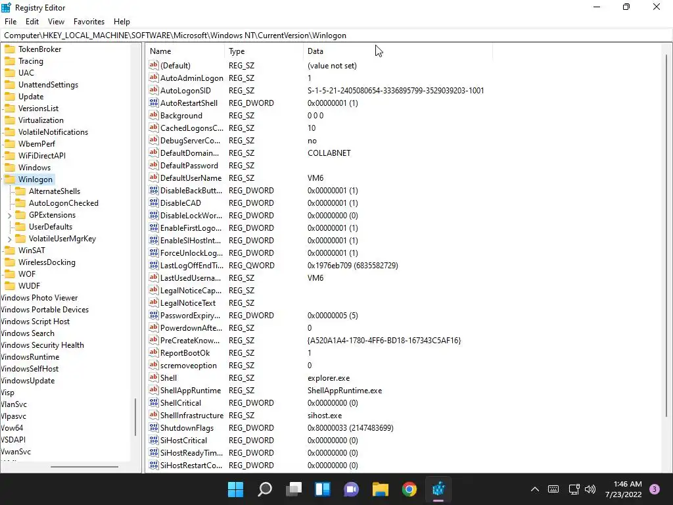This screenshot has width=673, height=505.
Task: Open taskbar Search
Action: 264,489
